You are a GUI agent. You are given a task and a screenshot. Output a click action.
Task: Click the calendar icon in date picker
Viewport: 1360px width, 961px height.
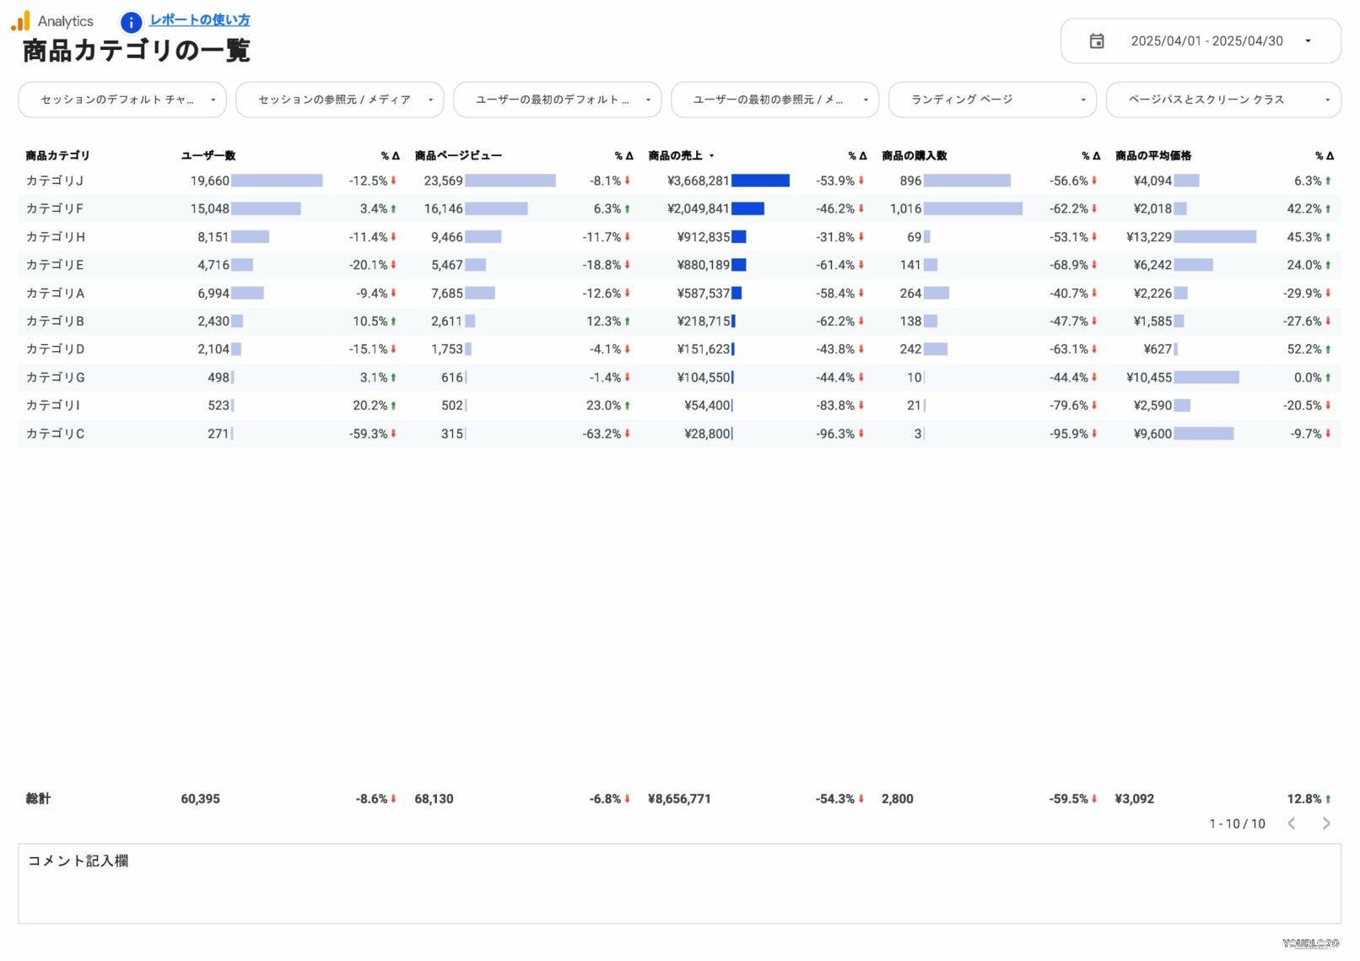1096,41
